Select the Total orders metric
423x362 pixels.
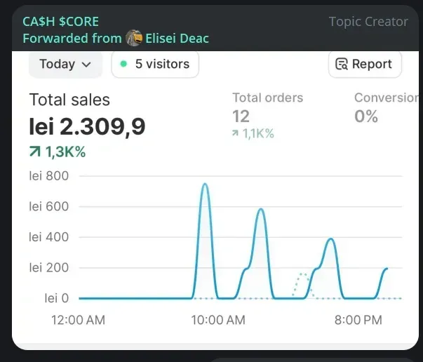[267, 98]
